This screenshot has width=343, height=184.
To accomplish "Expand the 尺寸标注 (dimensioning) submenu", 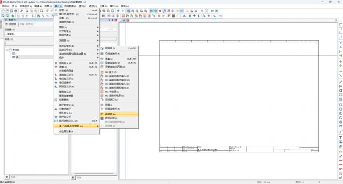I will coord(77,31).
